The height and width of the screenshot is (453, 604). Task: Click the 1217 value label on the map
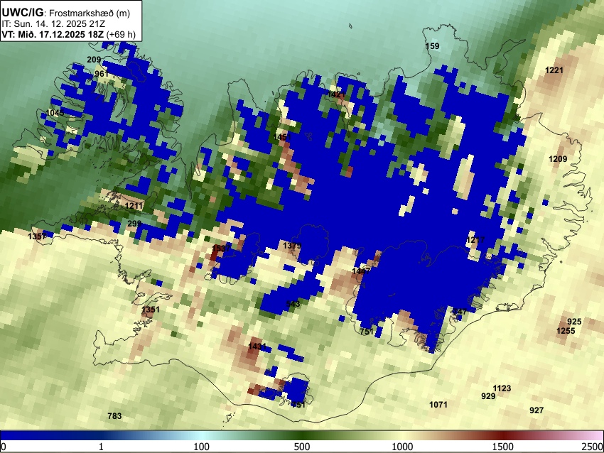(475, 240)
